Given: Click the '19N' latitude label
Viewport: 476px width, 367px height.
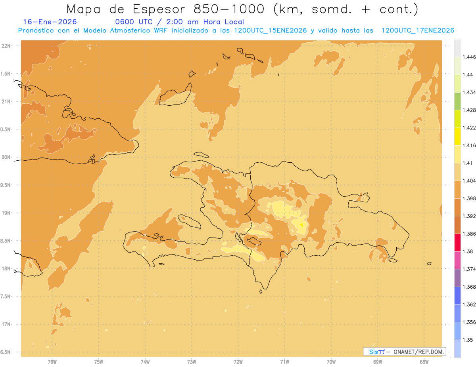Looking at the screenshot, I should click(x=7, y=213).
